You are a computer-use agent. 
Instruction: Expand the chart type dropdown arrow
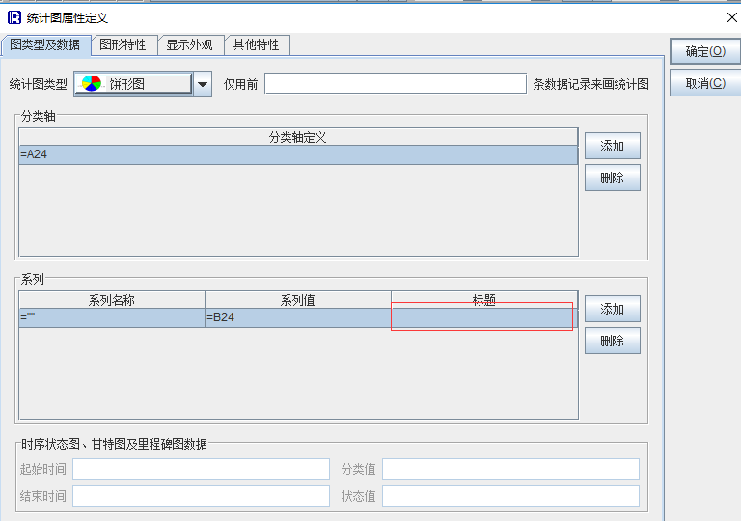coord(203,85)
